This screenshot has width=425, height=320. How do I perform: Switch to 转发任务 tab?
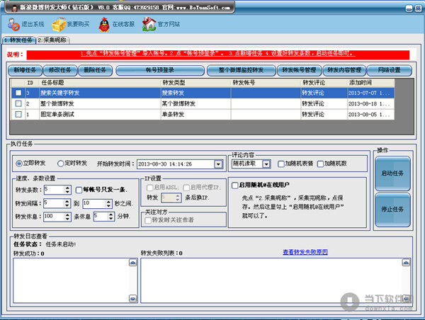(x=18, y=40)
